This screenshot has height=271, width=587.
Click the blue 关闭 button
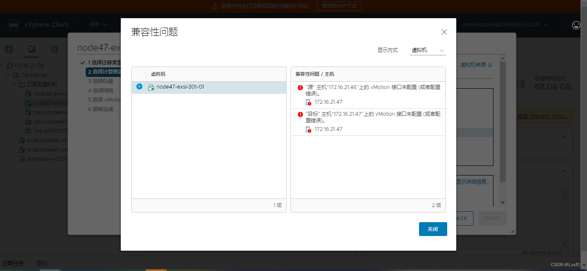tap(433, 229)
